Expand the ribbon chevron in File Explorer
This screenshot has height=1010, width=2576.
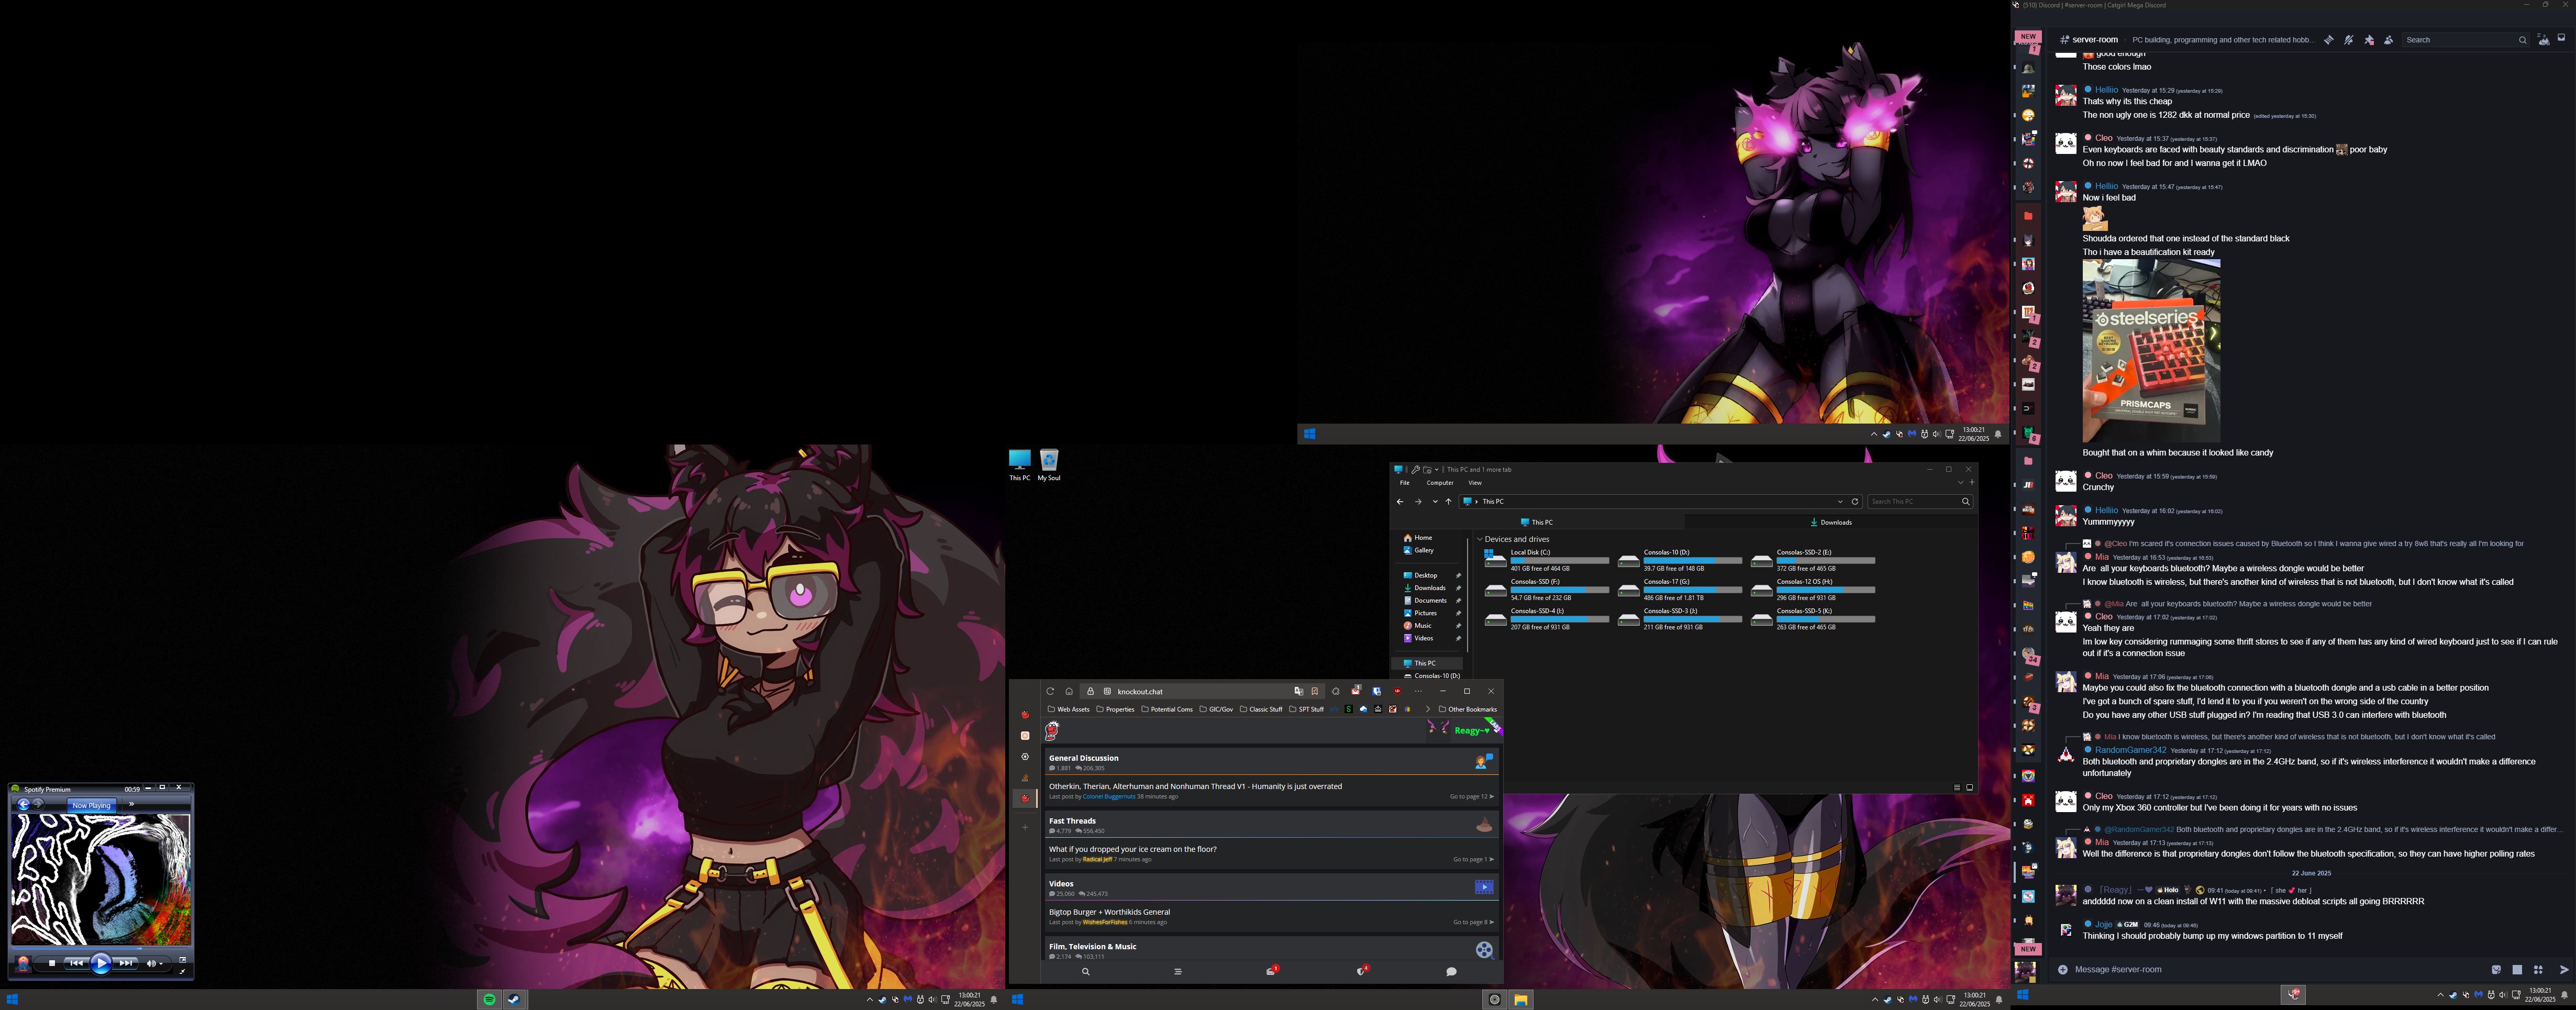point(1960,483)
